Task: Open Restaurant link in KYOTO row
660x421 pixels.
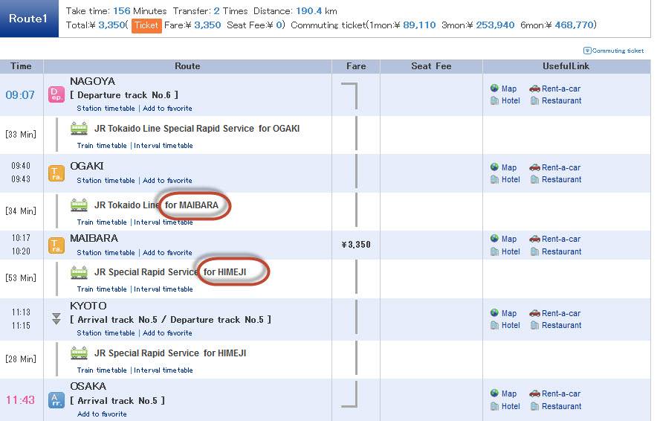Action: (x=561, y=325)
